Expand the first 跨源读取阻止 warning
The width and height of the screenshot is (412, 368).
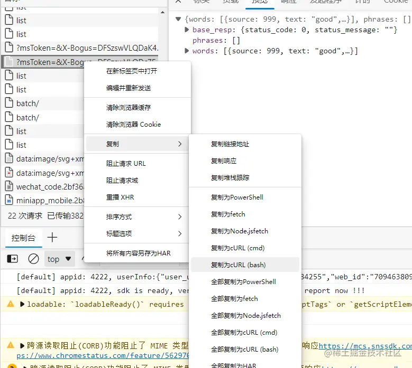(x=22, y=346)
